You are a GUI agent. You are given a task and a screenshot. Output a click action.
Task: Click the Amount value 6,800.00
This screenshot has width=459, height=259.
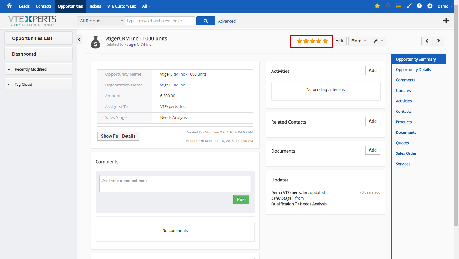(x=168, y=96)
